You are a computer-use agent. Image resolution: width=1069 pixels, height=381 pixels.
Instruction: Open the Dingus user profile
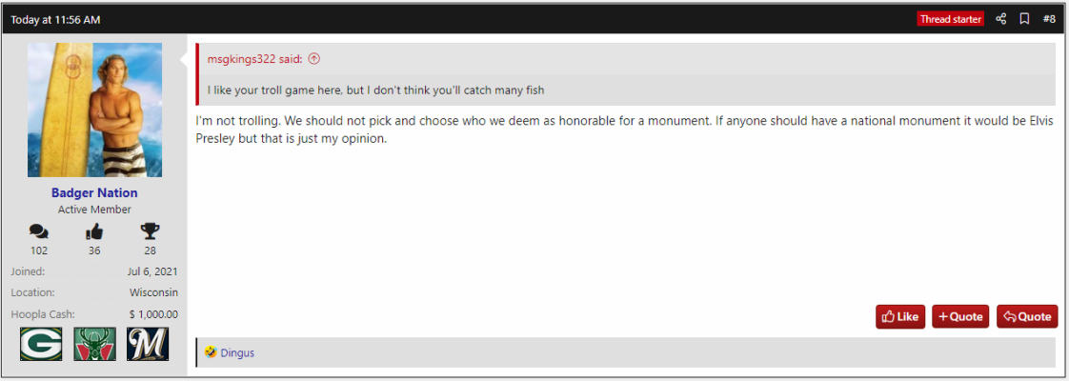tap(237, 353)
